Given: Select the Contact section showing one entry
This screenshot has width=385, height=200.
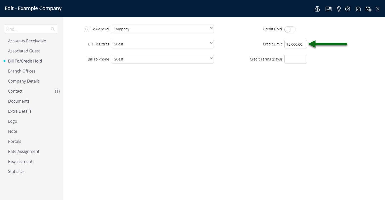Looking at the screenshot, I should click(15, 91).
